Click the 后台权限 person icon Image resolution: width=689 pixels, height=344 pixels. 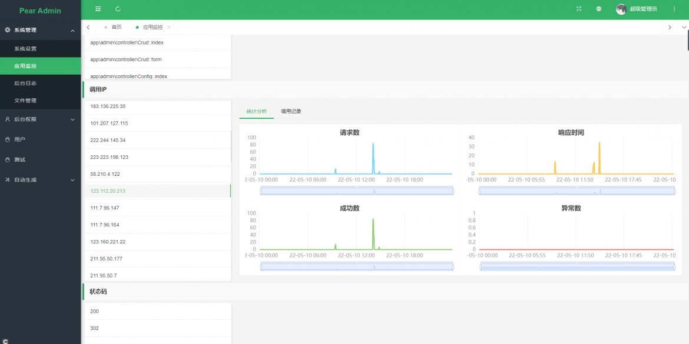8,119
